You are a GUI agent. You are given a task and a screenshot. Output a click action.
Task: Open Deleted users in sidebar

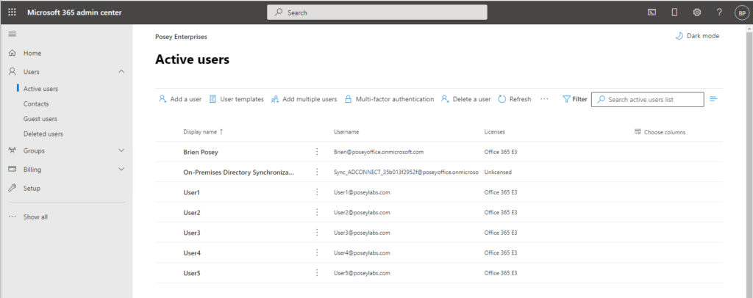click(43, 134)
